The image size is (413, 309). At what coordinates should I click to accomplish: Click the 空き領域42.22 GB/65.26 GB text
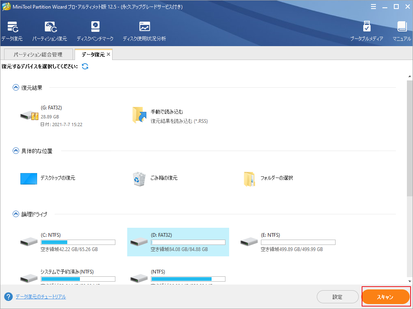click(69, 249)
